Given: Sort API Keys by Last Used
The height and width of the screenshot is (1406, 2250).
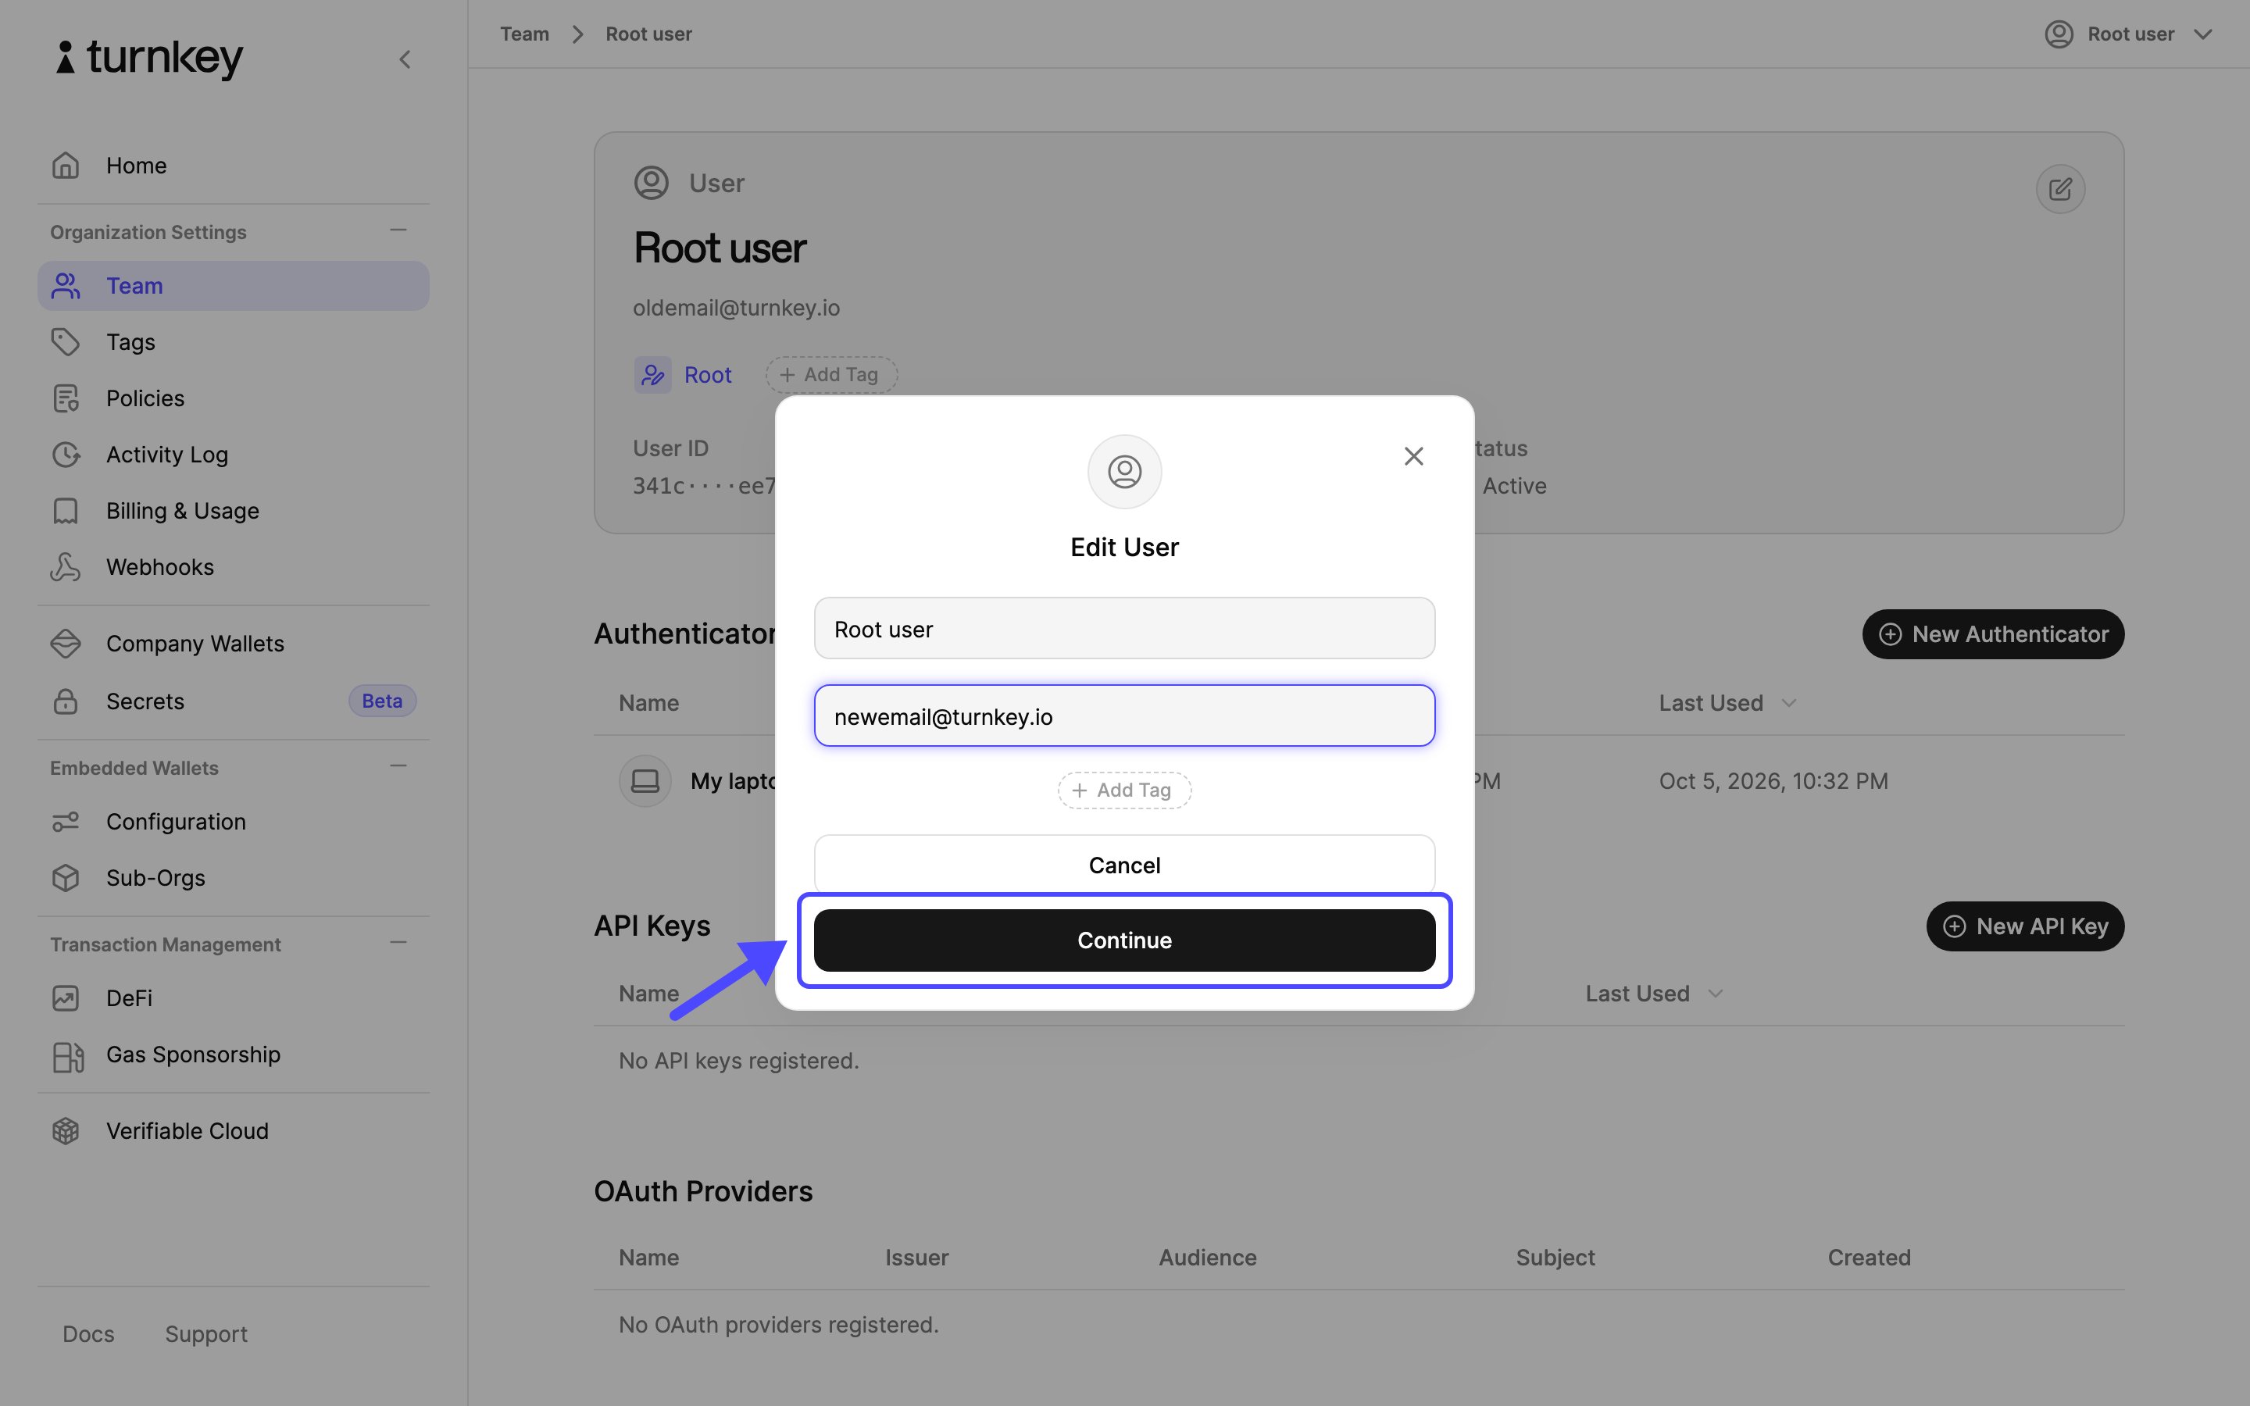Looking at the screenshot, I should (x=1654, y=993).
